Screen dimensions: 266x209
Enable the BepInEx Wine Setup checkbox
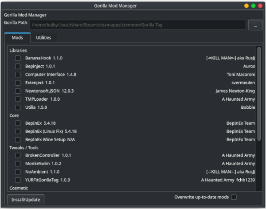18,139
